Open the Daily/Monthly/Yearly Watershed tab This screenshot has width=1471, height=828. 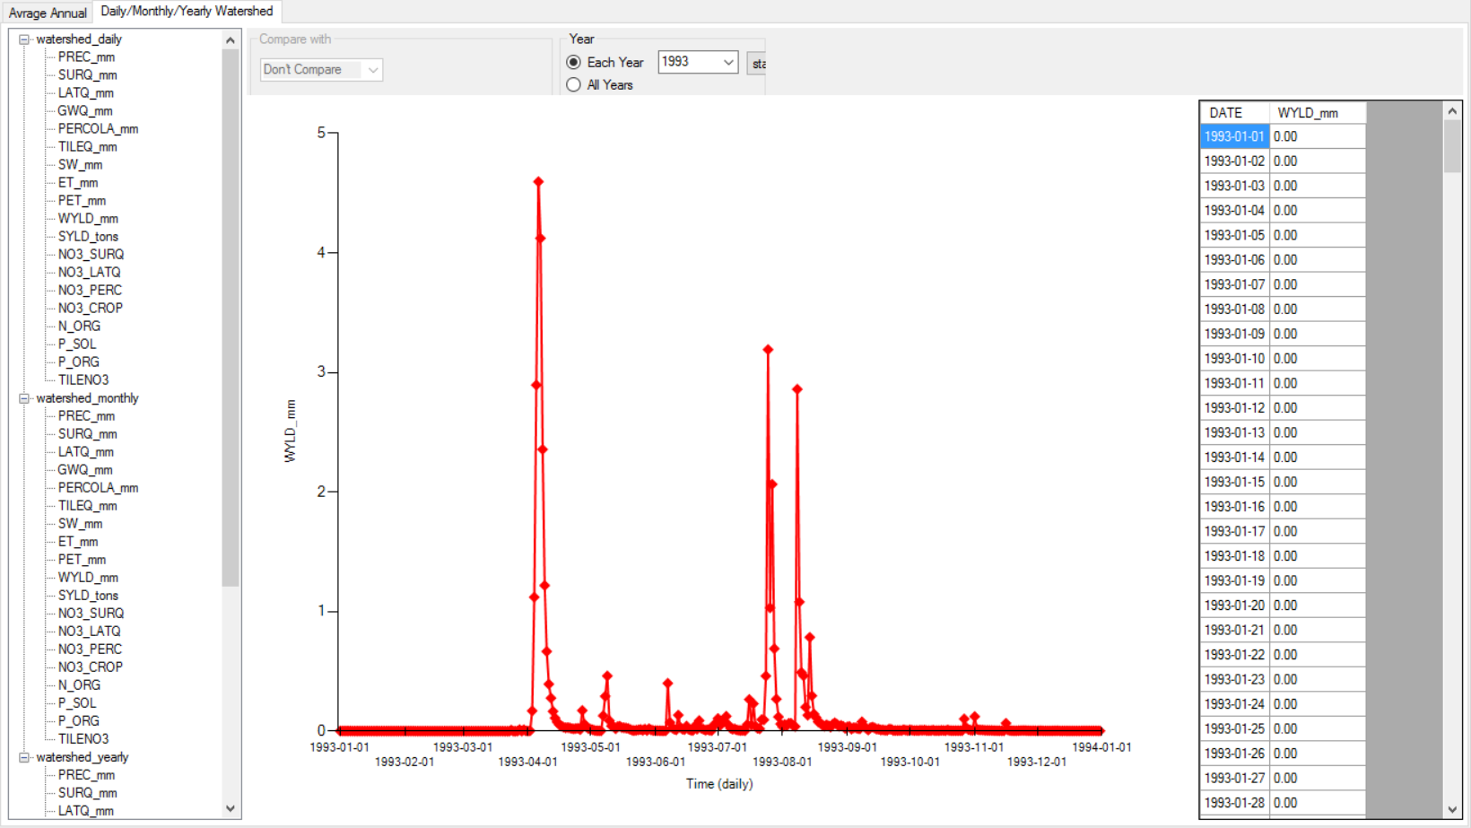click(x=187, y=12)
